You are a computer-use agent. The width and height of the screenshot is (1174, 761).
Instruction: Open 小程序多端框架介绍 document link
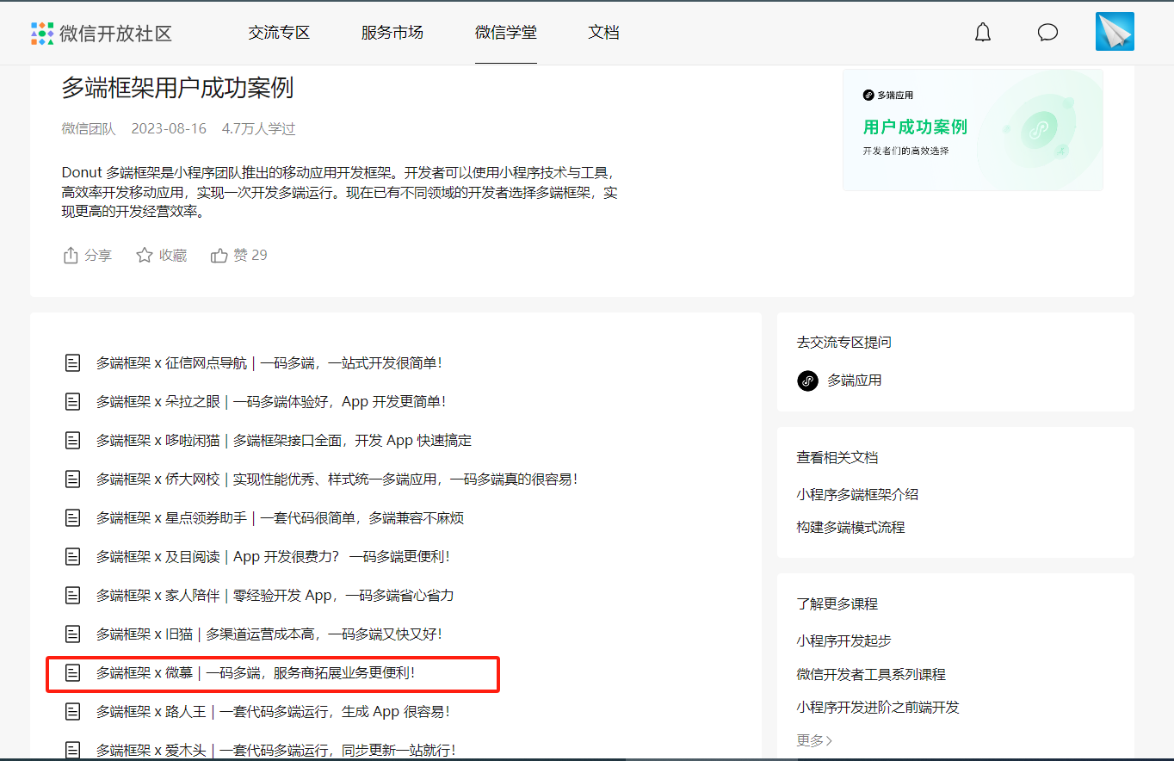[x=857, y=494]
